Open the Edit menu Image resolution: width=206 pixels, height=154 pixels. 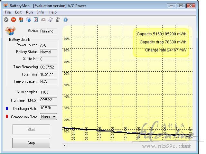(18, 12)
